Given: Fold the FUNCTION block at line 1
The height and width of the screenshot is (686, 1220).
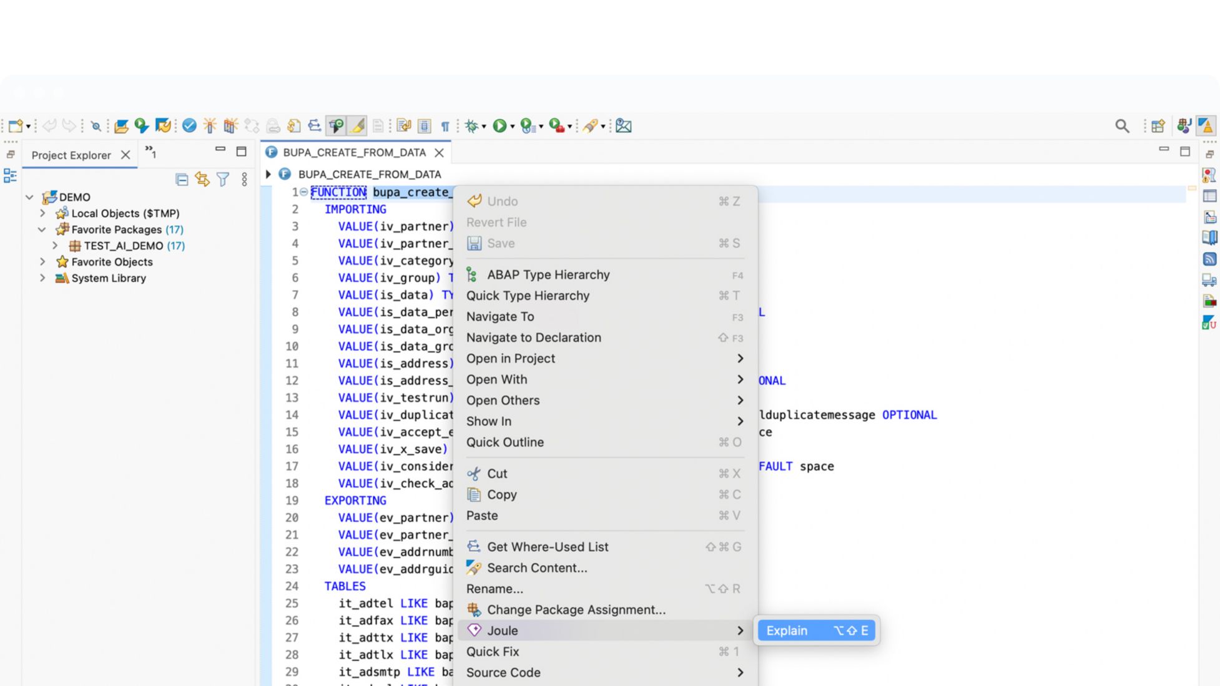Looking at the screenshot, I should point(304,192).
